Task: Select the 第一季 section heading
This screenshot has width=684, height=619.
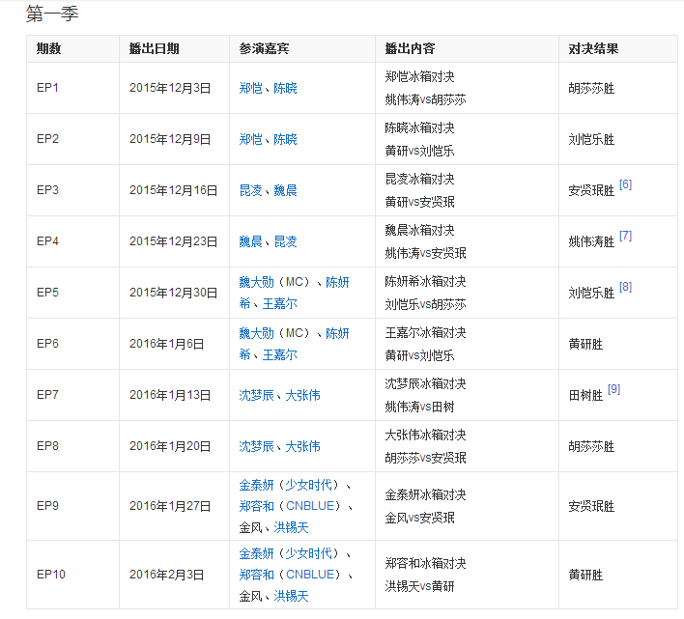Action: pos(52,14)
